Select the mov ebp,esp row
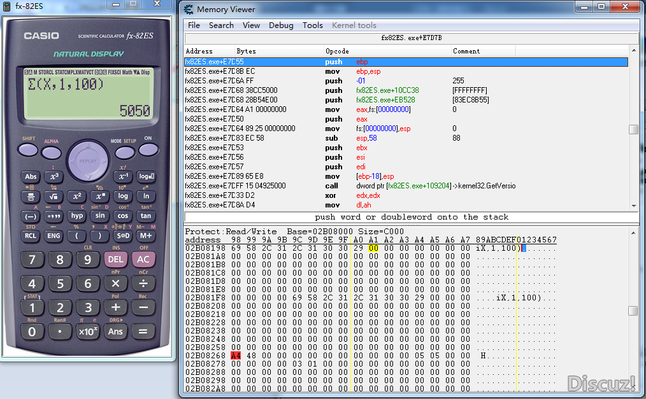 click(x=406, y=71)
